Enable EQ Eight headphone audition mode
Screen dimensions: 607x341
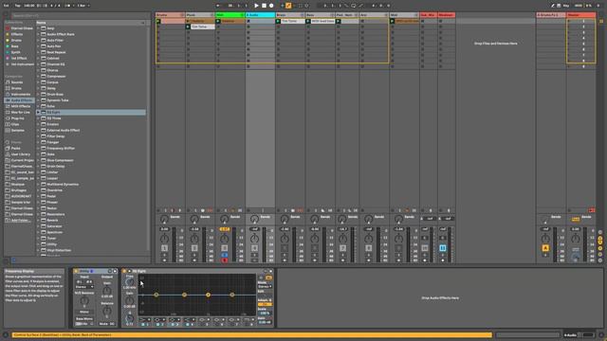pos(261,278)
